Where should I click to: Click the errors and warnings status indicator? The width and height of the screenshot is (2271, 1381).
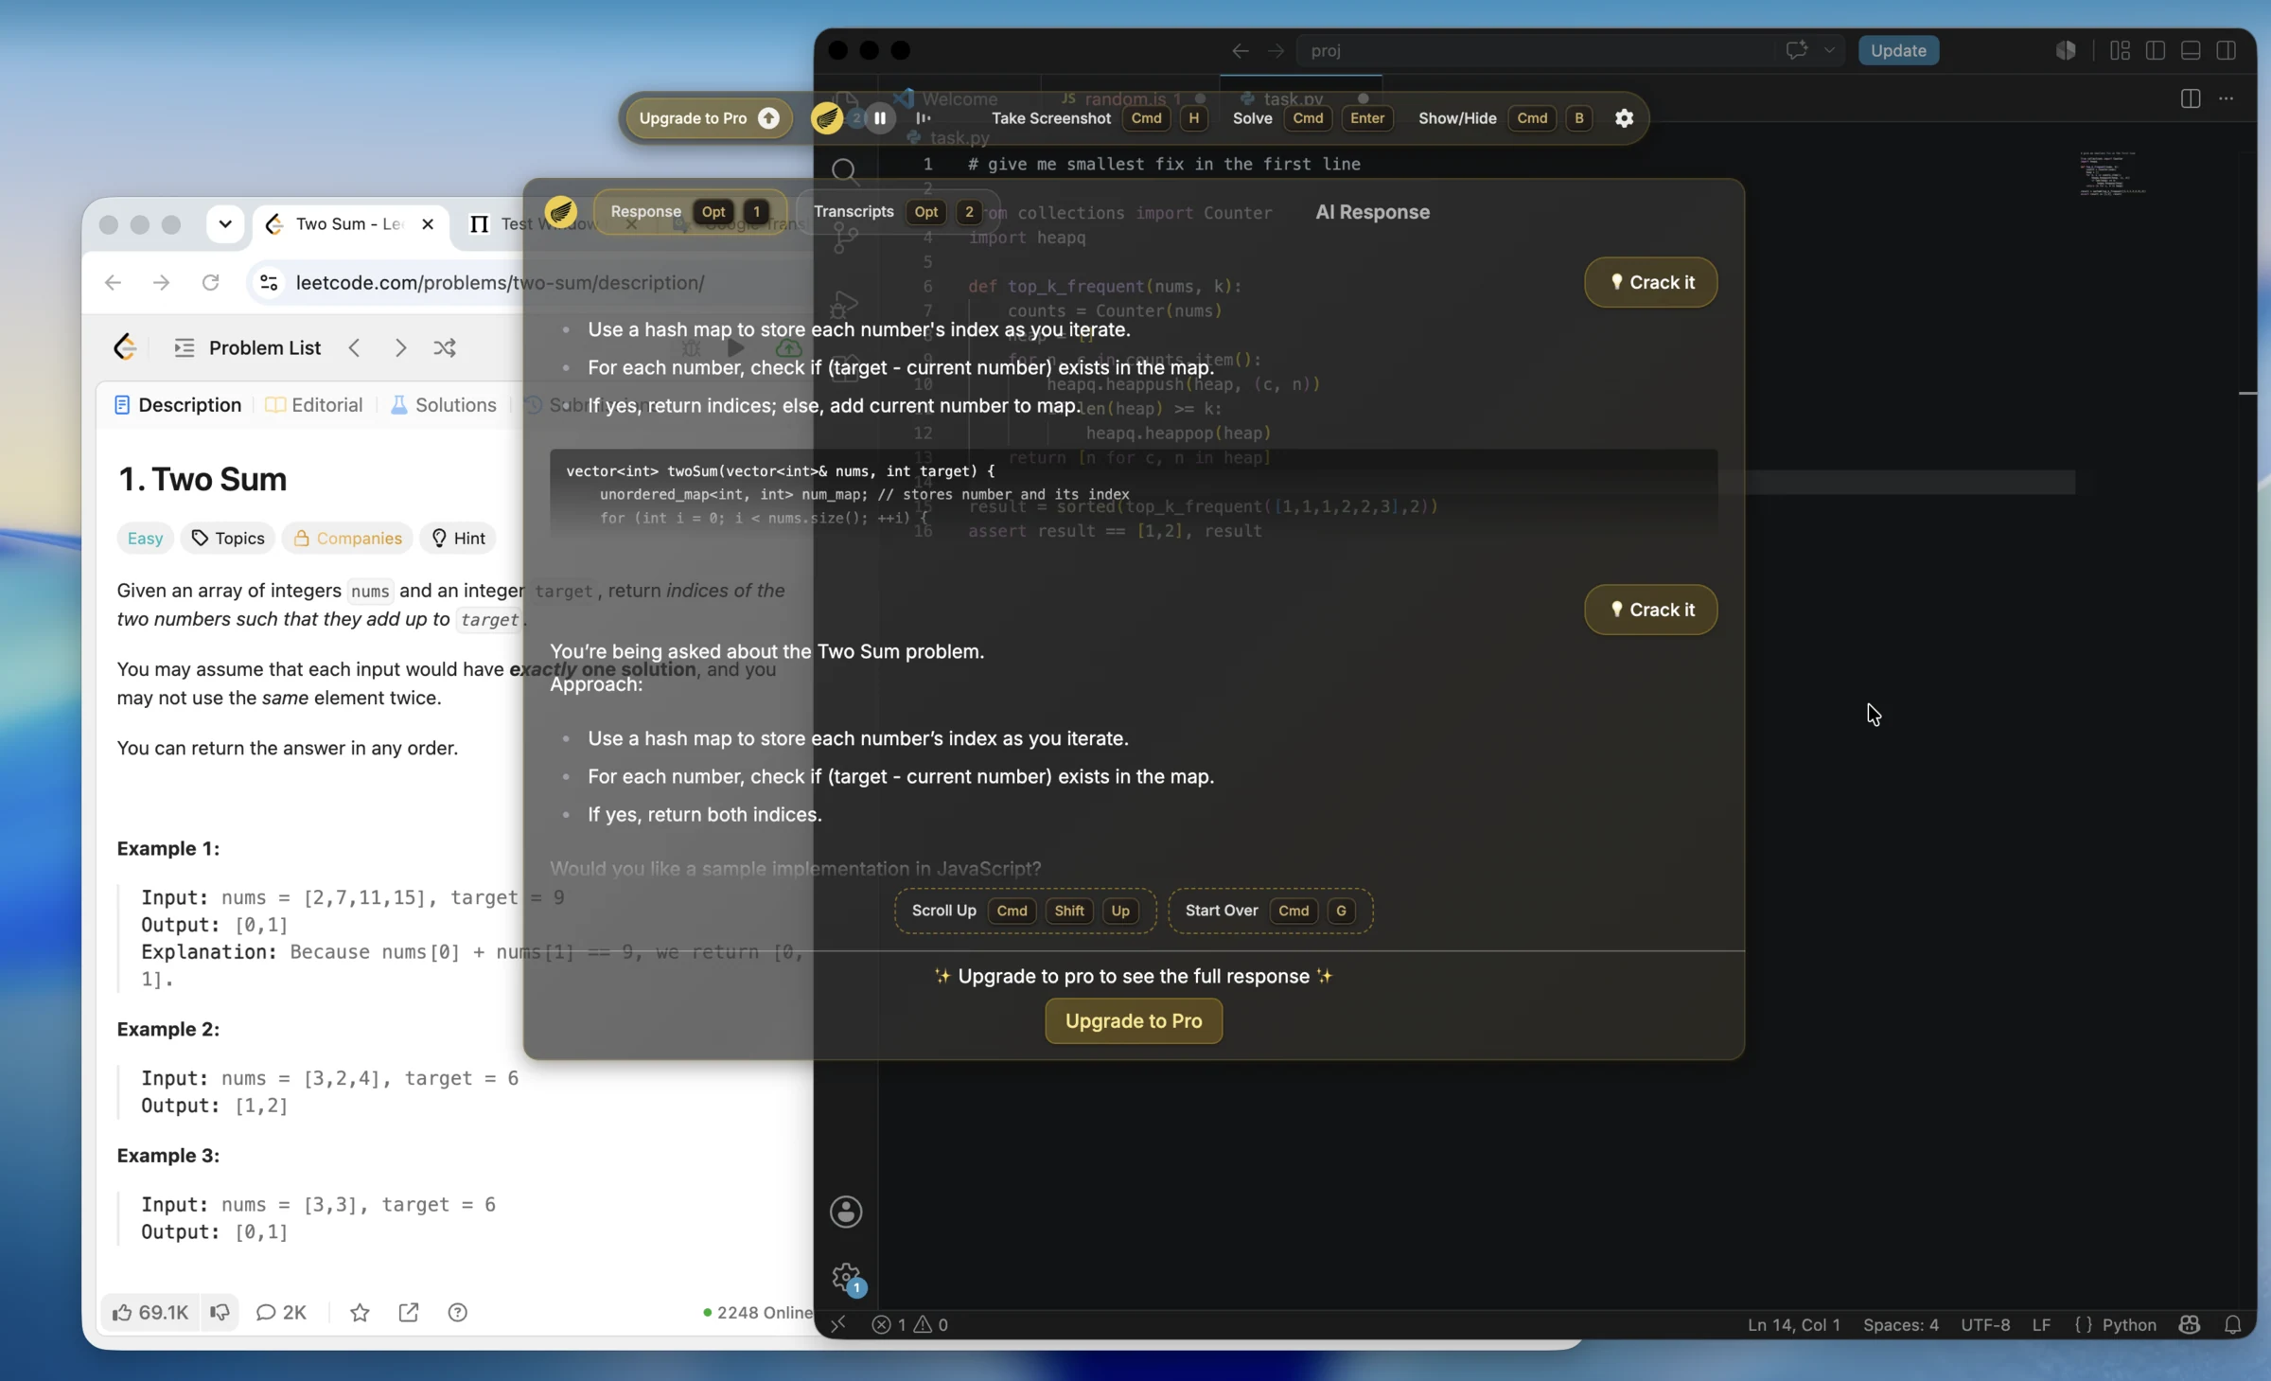click(909, 1324)
